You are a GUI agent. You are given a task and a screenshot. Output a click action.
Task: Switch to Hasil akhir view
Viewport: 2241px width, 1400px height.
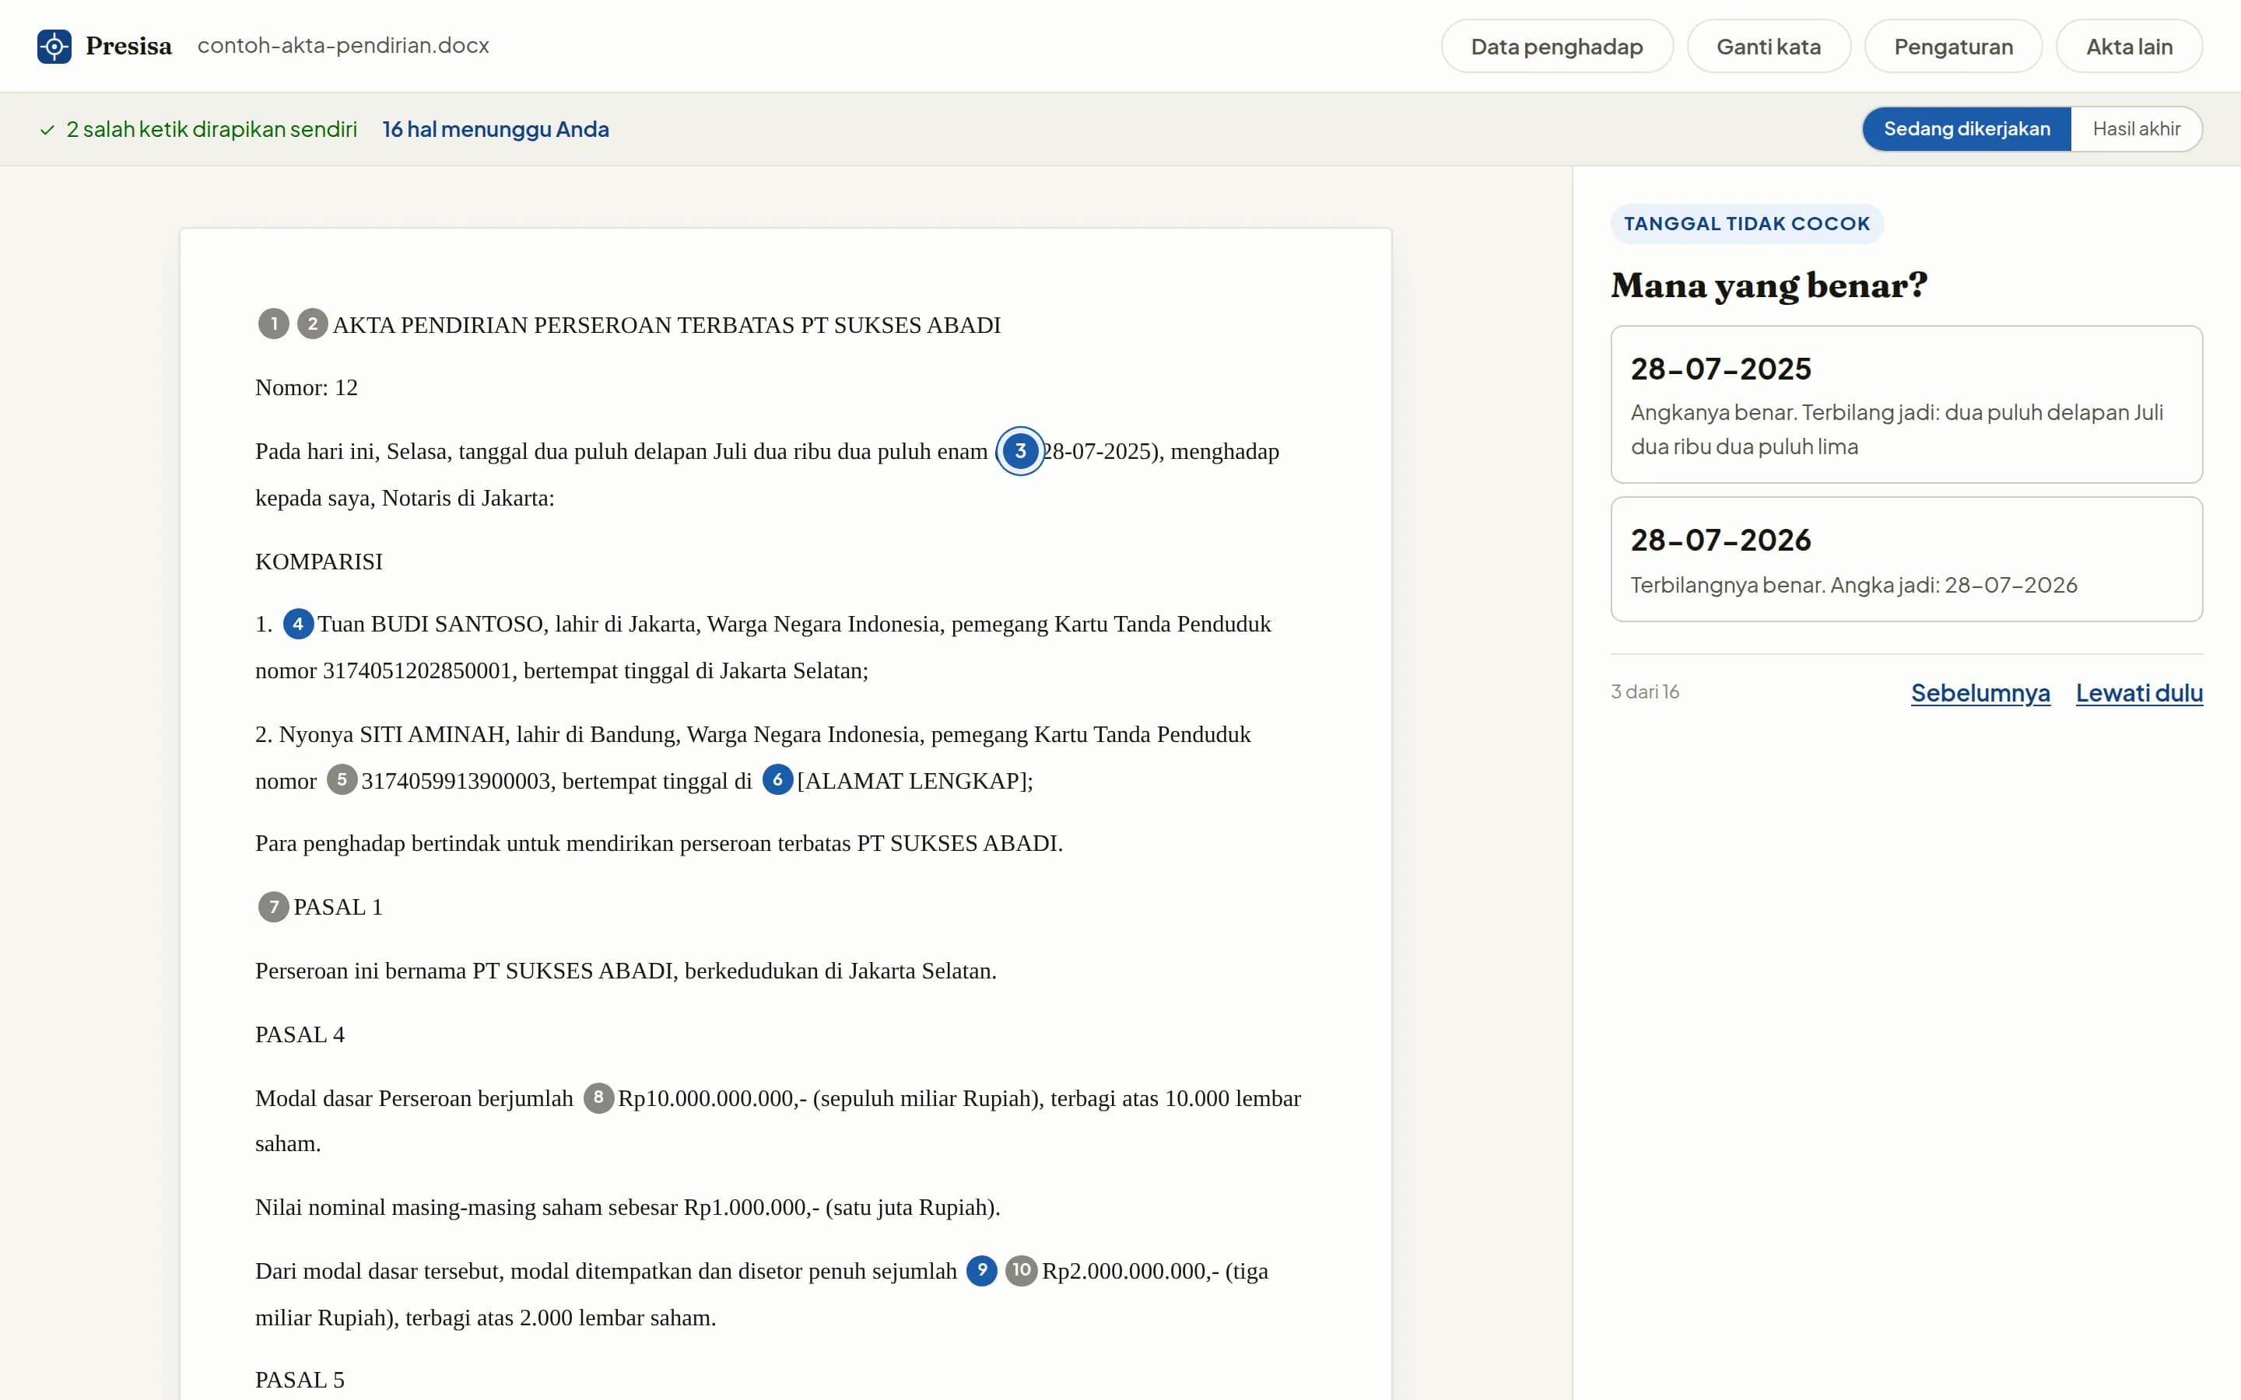click(x=2137, y=128)
